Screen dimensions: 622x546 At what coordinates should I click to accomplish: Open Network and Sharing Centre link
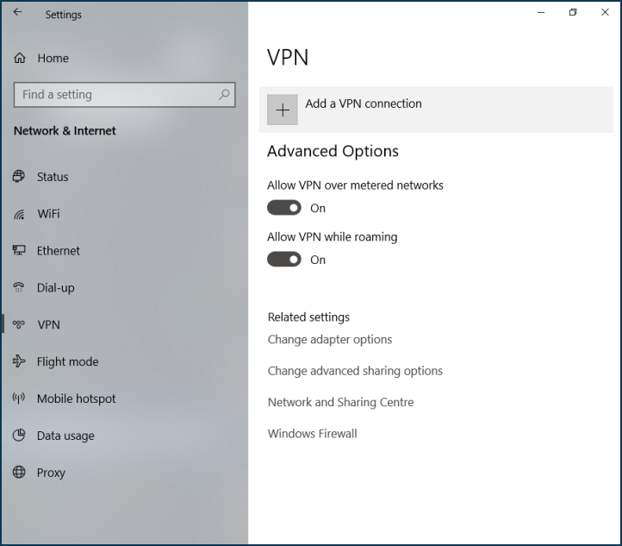340,403
